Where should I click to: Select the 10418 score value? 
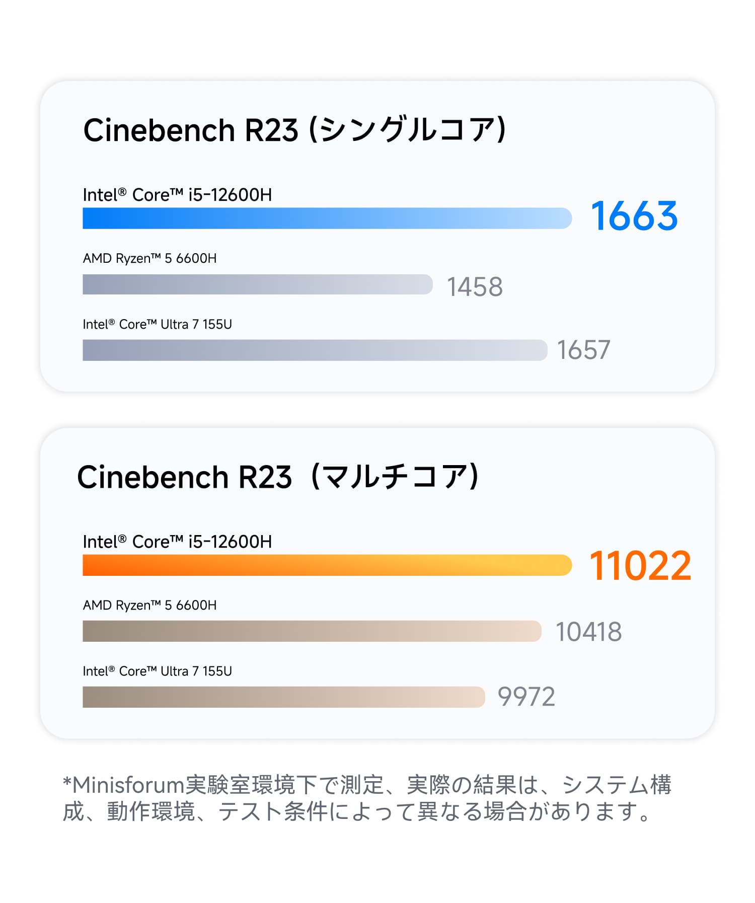point(588,632)
